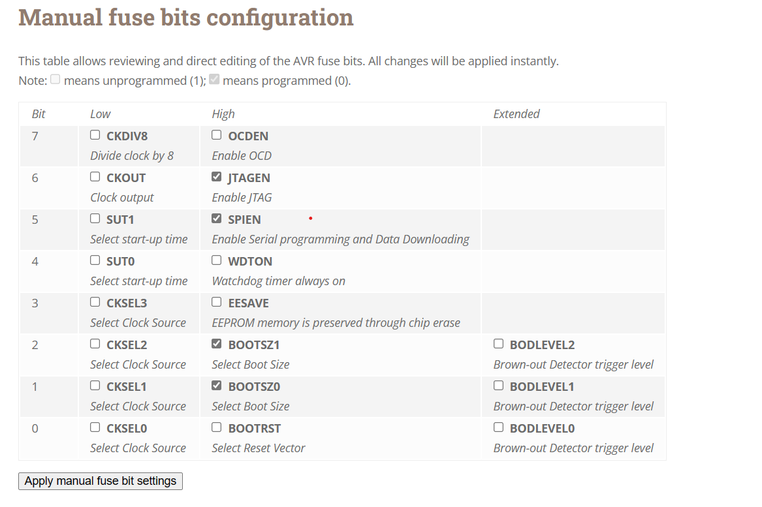The image size is (762, 507).
Task: Uncheck the JTAGEN checkbox
Action: [217, 177]
